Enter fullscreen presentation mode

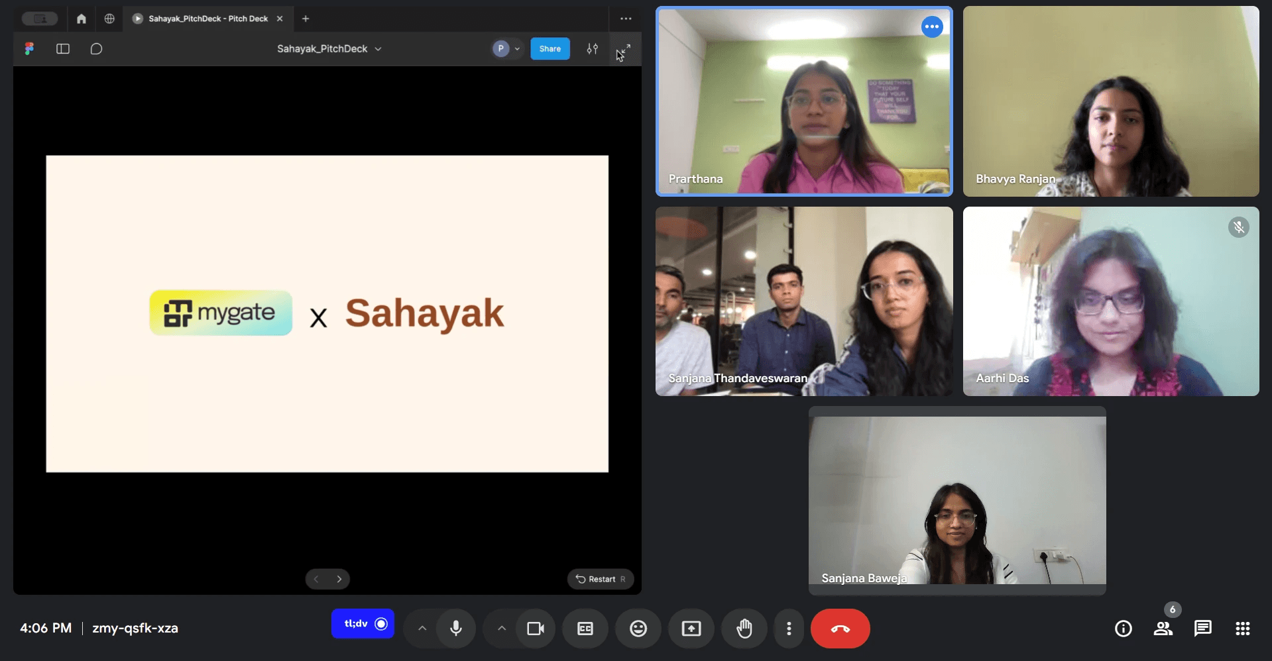click(624, 50)
